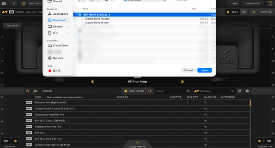Viewport: 275px width, 148px height.
Task: Select the Match Brave Hi.nam file
Action: click(x=144, y=23)
